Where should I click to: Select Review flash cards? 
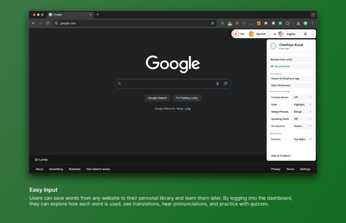point(291,59)
